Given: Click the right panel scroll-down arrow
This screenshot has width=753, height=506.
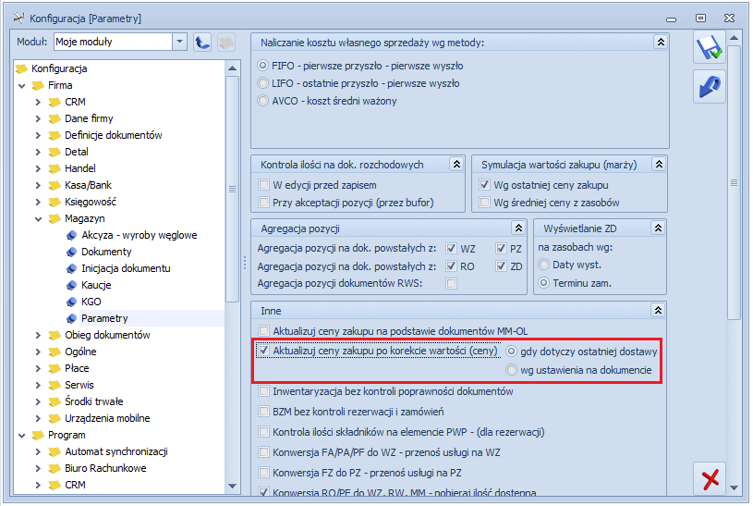Looking at the screenshot, I should tap(734, 487).
